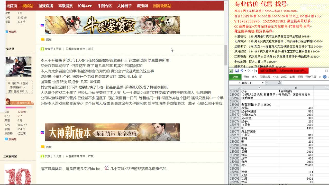This screenshot has width=329, height=185.
Task: Click the Excel formula bar input
Action: (305, 83)
